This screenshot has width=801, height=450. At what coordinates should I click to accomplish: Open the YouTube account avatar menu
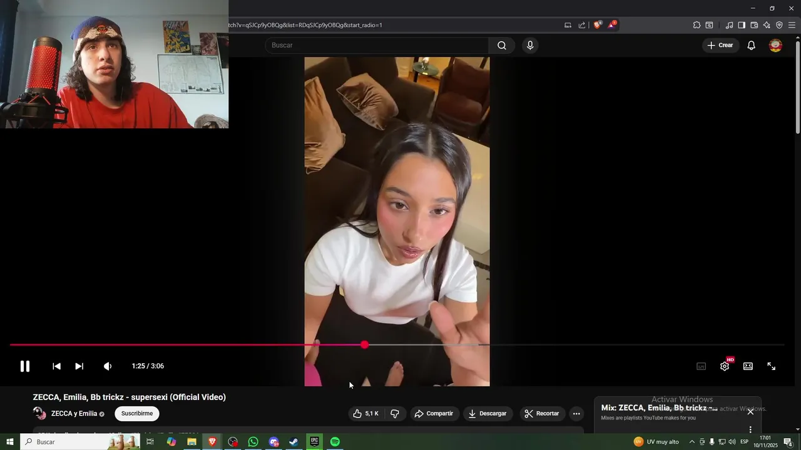pos(775,45)
